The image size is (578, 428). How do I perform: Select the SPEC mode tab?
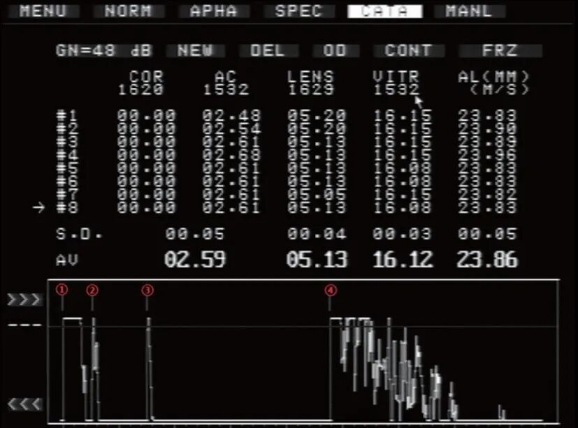[299, 11]
